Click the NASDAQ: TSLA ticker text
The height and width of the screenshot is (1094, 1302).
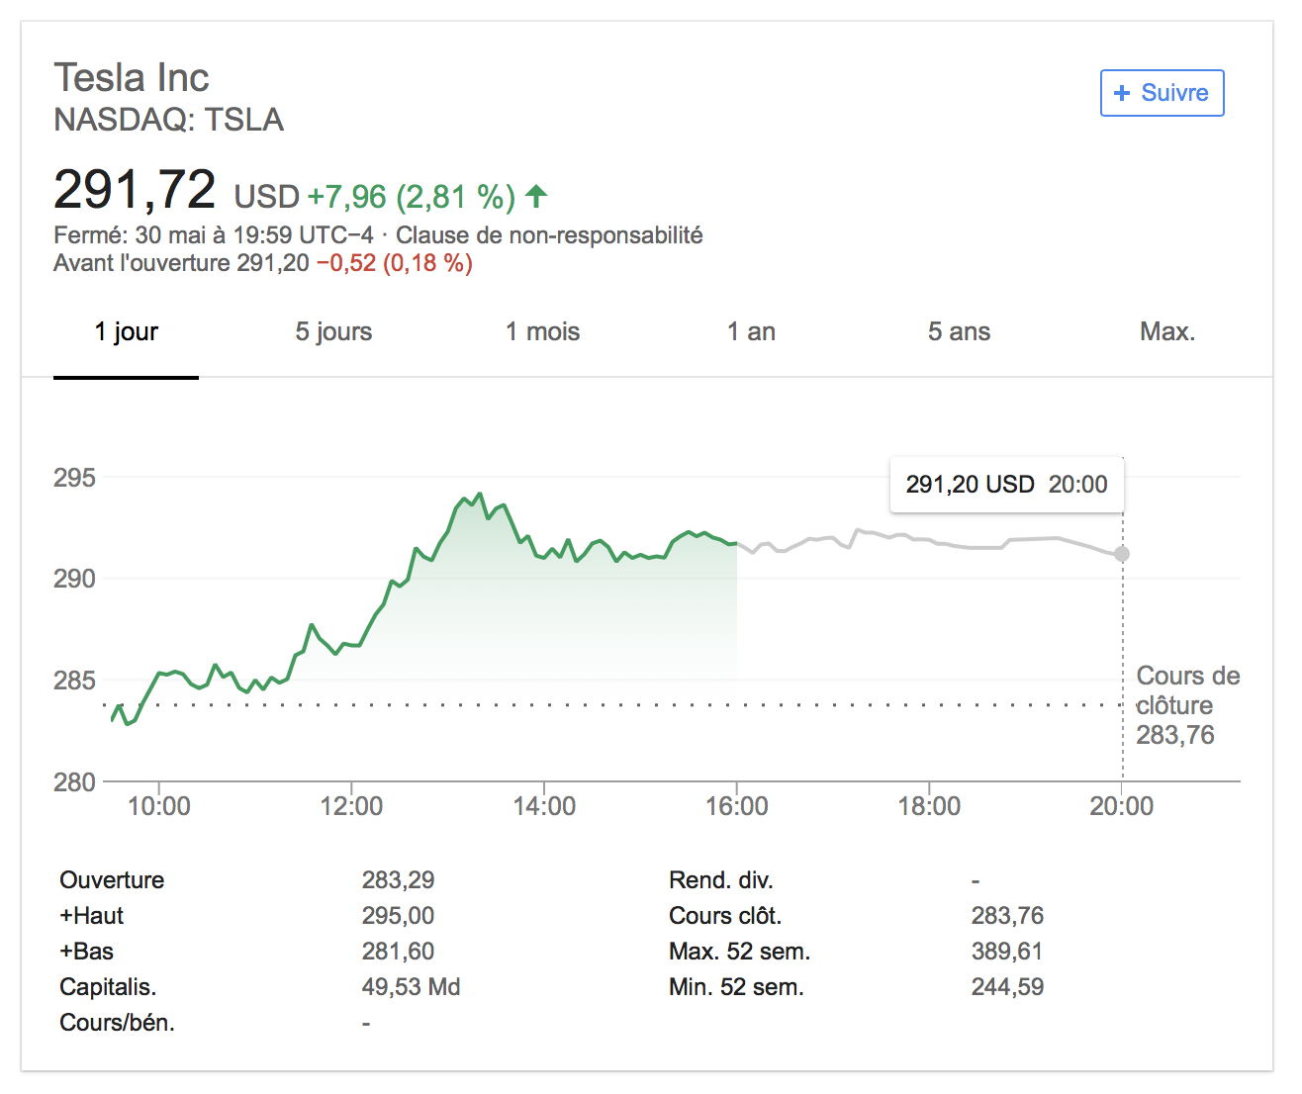click(x=168, y=120)
